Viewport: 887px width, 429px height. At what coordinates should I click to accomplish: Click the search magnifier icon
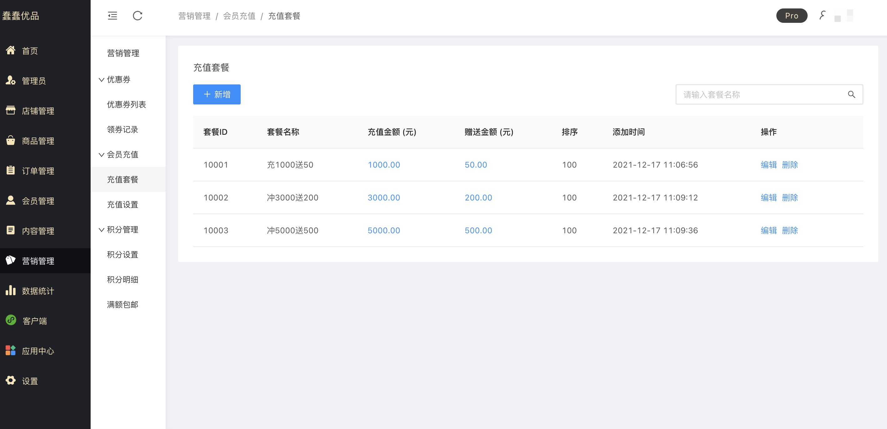[851, 94]
